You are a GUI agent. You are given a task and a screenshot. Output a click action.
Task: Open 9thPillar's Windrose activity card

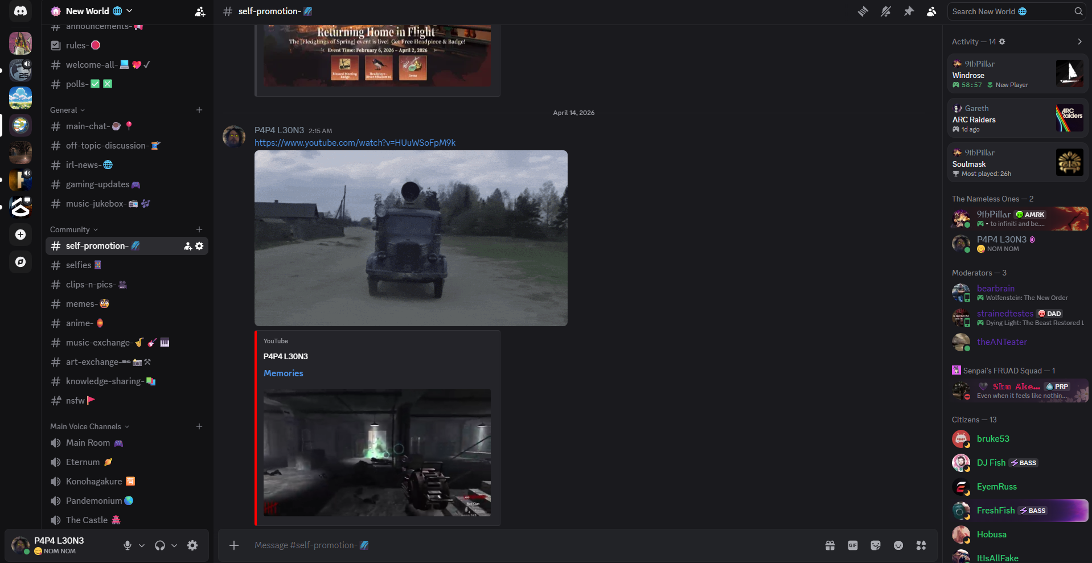[1017, 73]
